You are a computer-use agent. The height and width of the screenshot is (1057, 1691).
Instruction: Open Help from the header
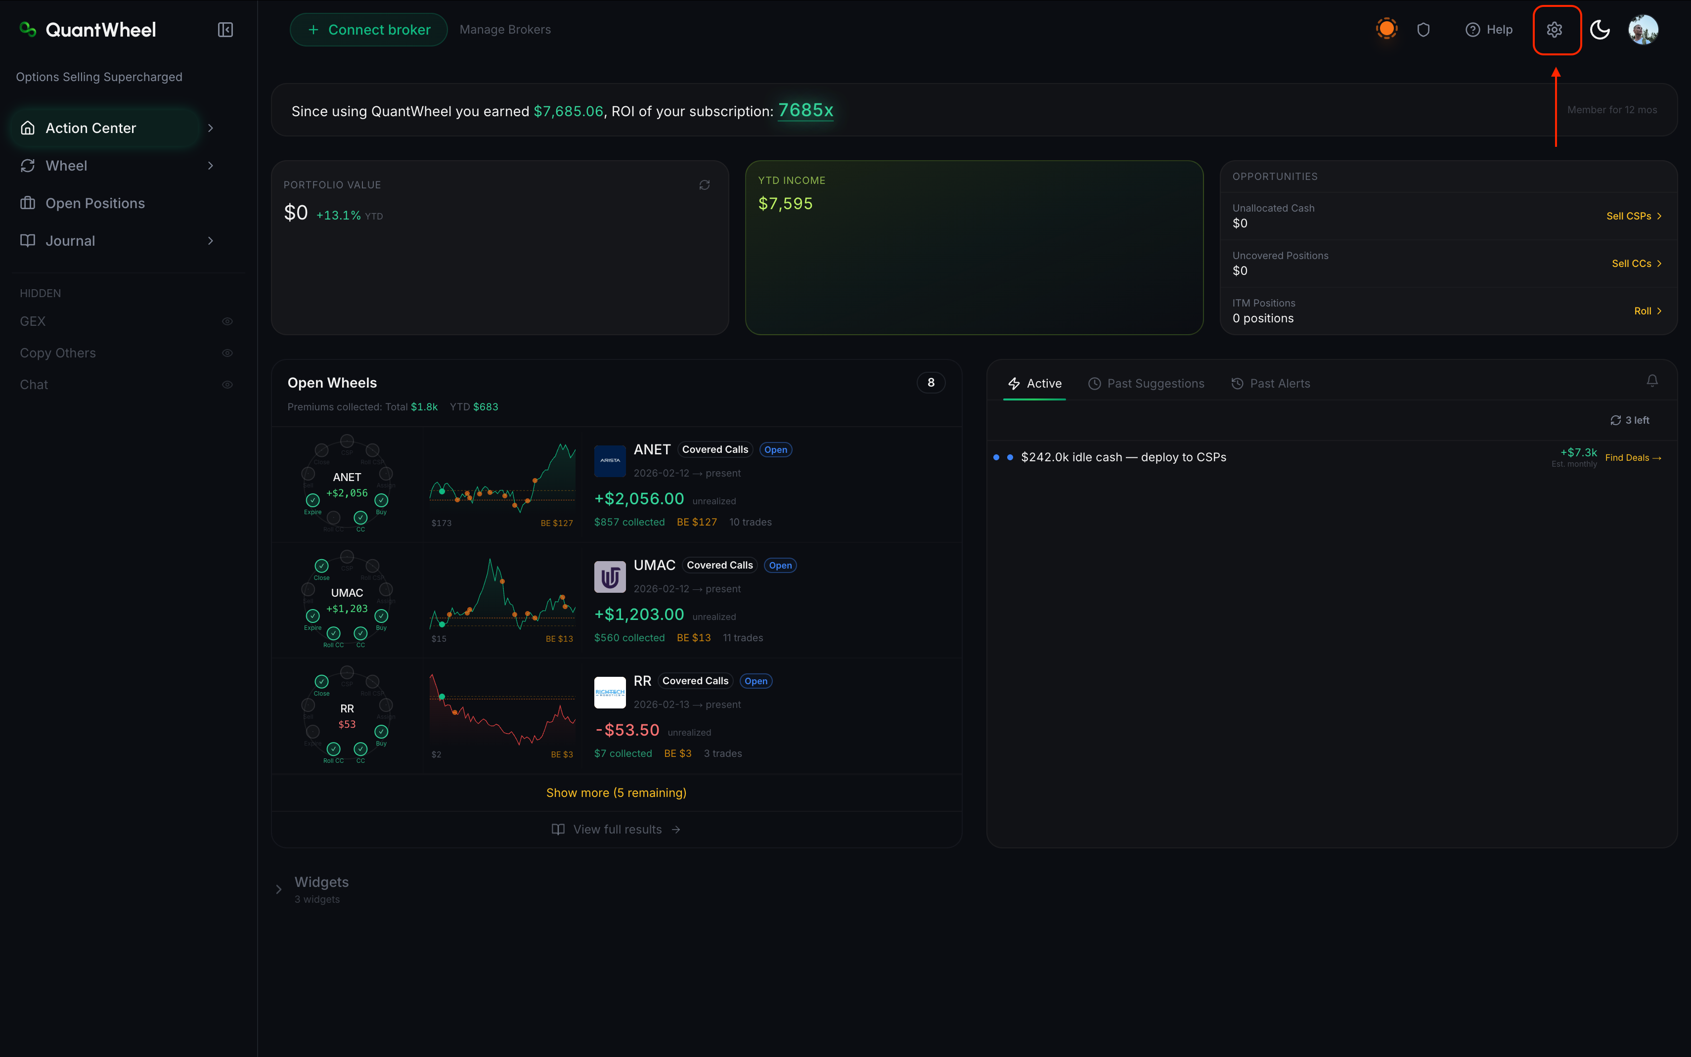(1489, 29)
